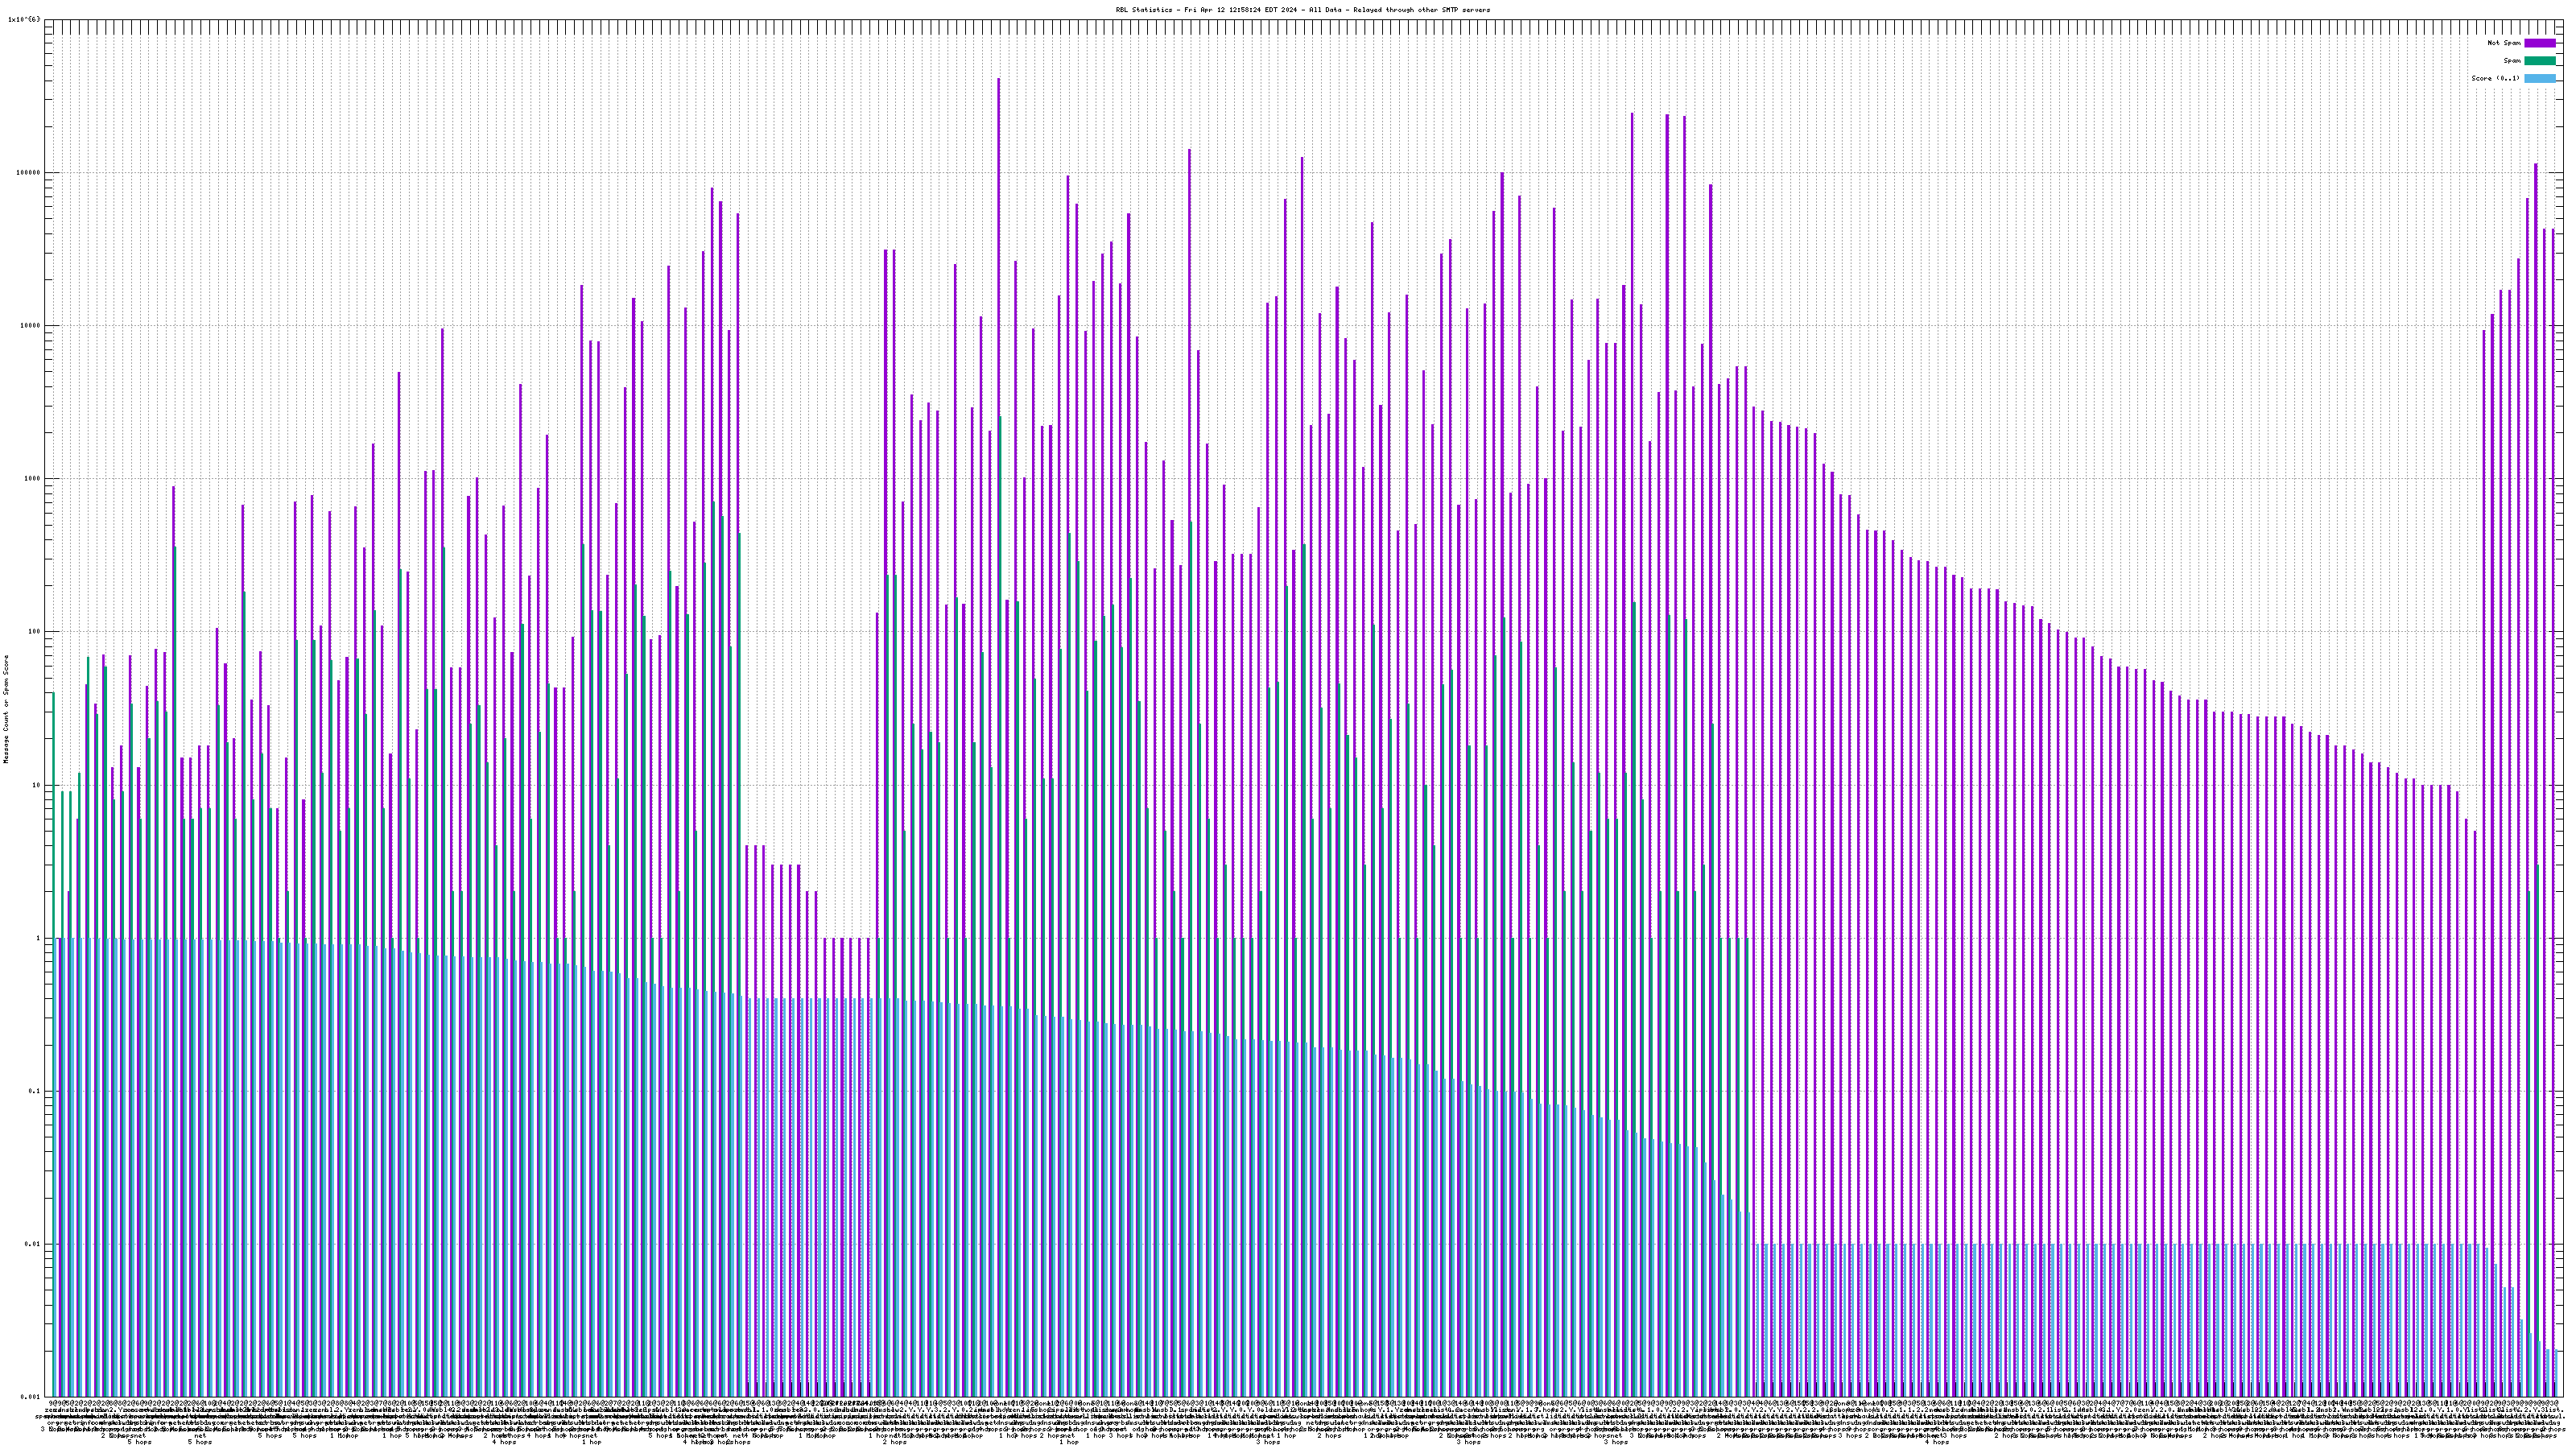Click the 1x10^(6) y-axis tick label
This screenshot has height=1449, width=2576.
click(x=24, y=19)
